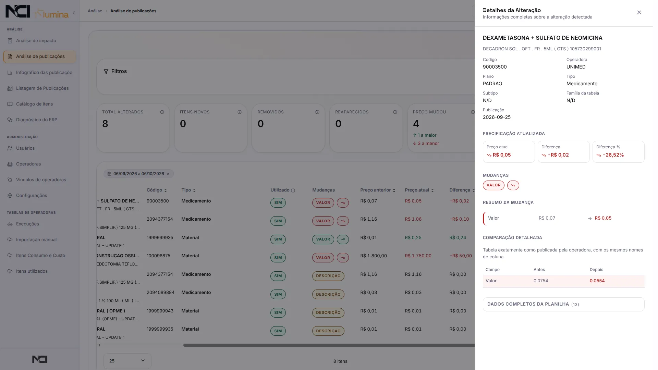Go to Listagem de Publicações
658x370 pixels.
point(39,88)
